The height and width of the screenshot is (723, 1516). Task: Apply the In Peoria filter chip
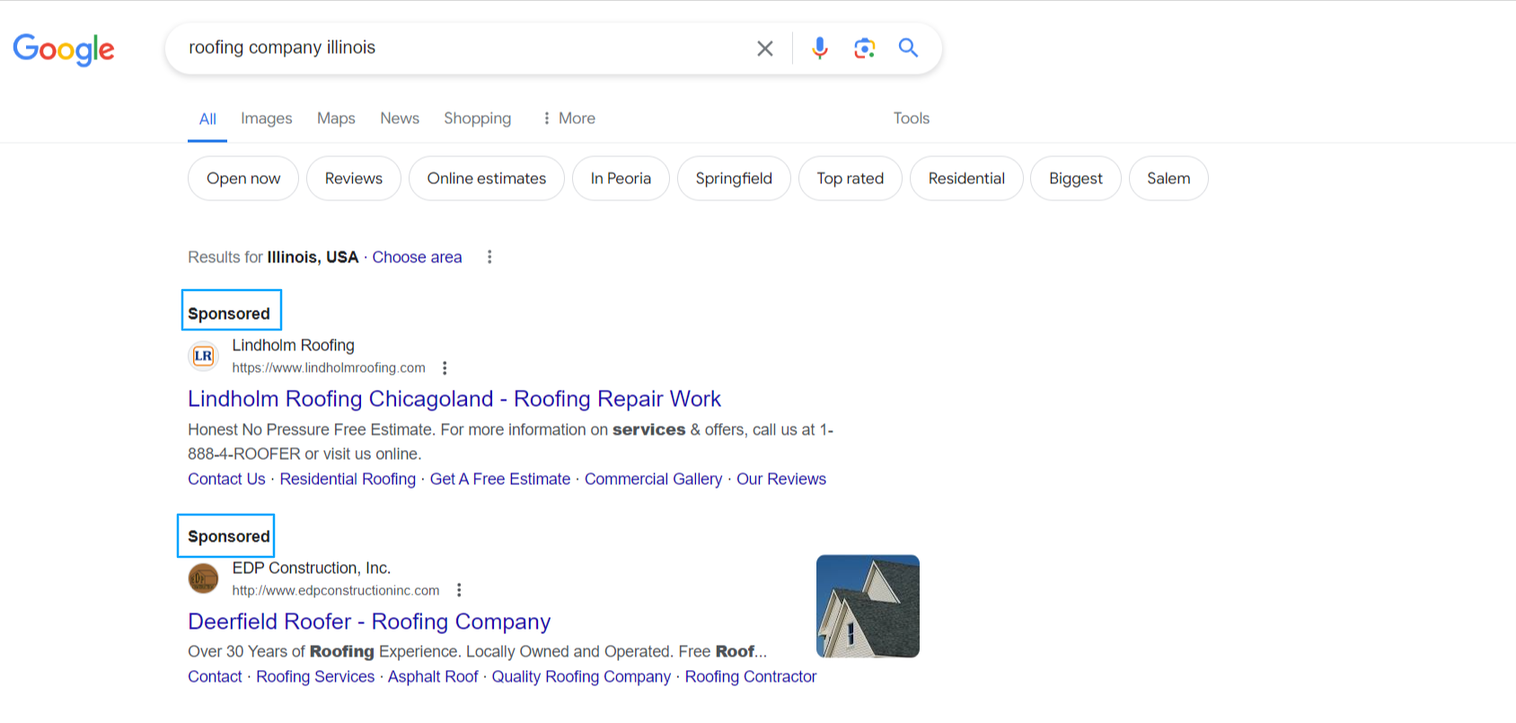point(621,179)
